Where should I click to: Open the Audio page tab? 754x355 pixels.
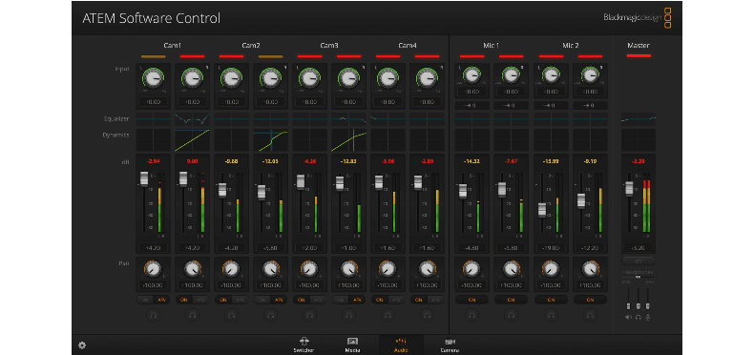click(x=401, y=345)
